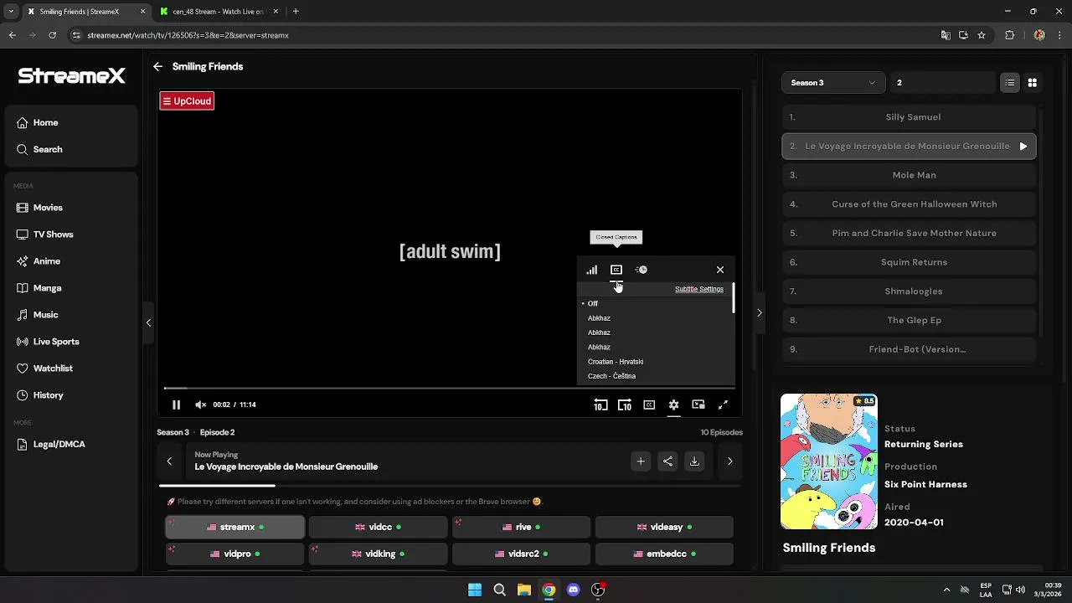
Task: Select Closed Captions tab in settings popup
Action: 616,270
